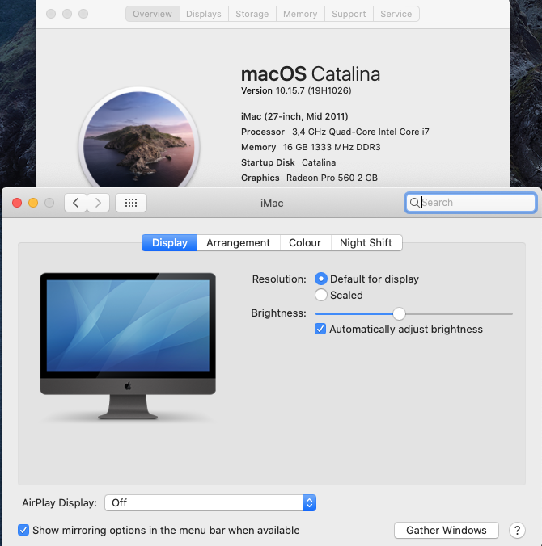This screenshot has height=546, width=542.
Task: Select Service tab in About This Mac
Action: [x=396, y=14]
